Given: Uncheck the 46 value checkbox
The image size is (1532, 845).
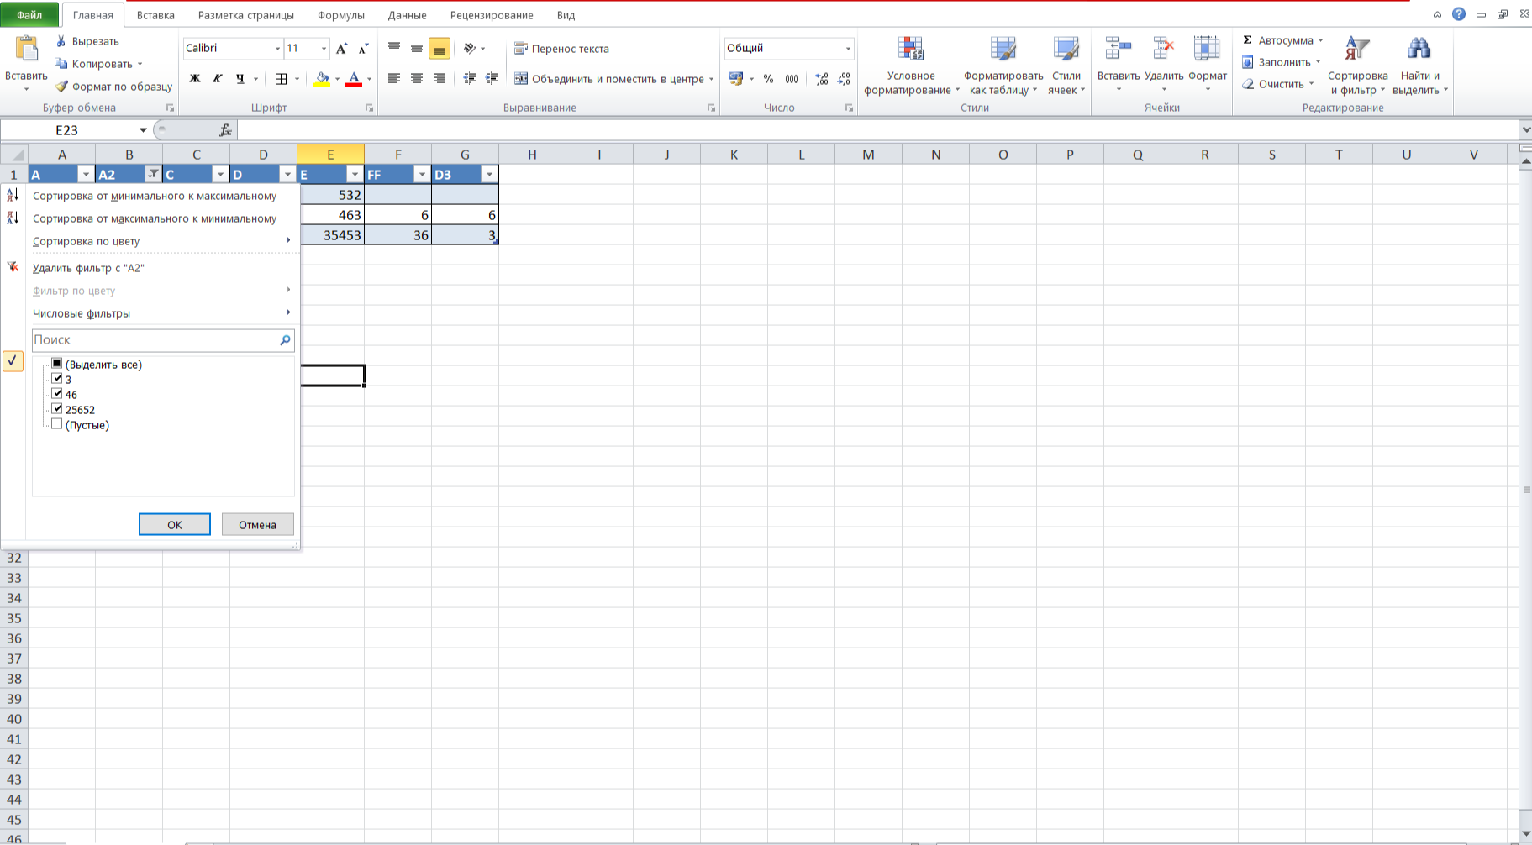Looking at the screenshot, I should 57,394.
